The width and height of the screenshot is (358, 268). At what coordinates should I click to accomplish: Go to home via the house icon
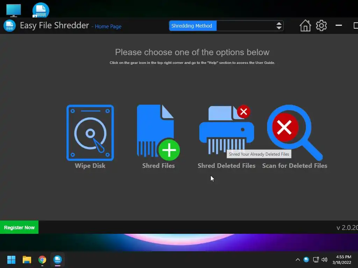(305, 25)
